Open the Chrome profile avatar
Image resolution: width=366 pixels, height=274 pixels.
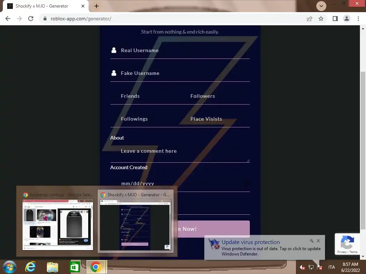pos(347,19)
